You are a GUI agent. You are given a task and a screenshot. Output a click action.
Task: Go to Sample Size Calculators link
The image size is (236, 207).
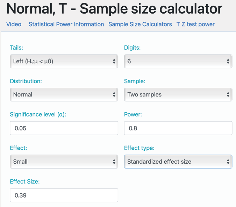click(x=140, y=24)
